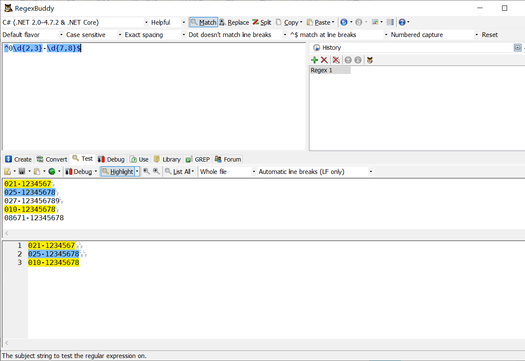Click the new test file icon
Screen dimensions: 525x361
8,171
